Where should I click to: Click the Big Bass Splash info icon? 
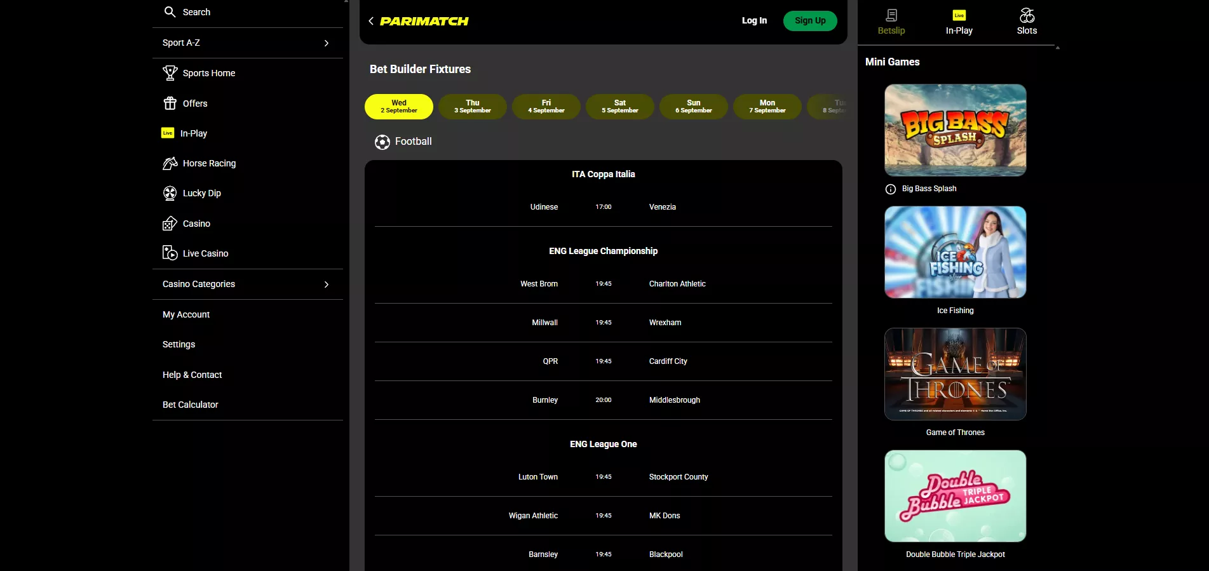coord(891,189)
